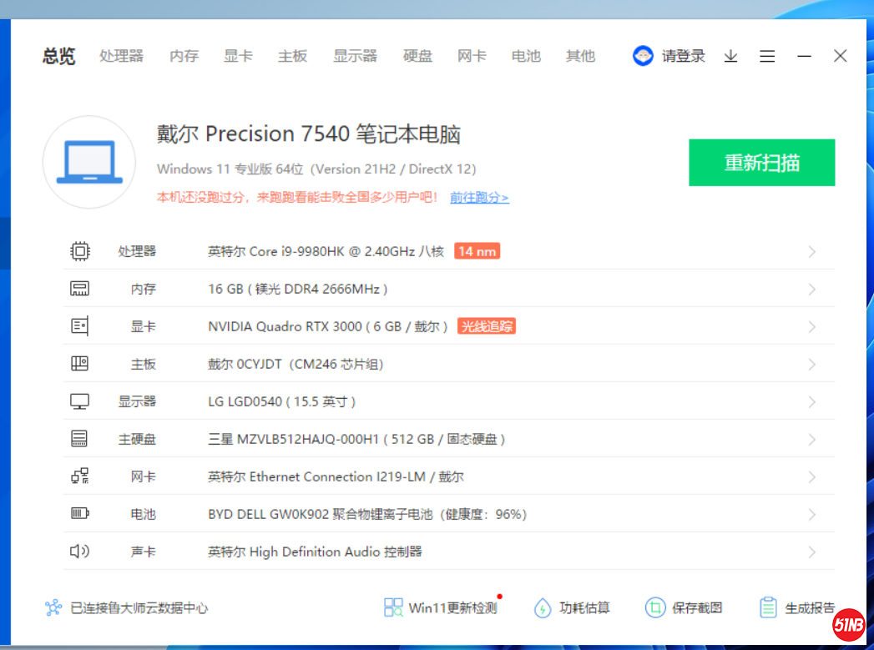Switch to the 显卡 tab
The height and width of the screenshot is (650, 874).
pos(238,57)
